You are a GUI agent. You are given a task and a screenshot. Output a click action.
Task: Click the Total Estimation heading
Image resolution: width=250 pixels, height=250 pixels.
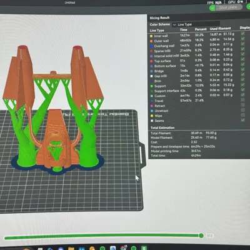(x=162, y=127)
